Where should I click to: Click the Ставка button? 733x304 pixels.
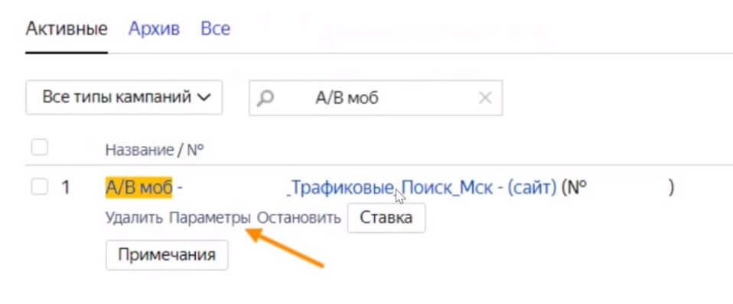tap(386, 218)
